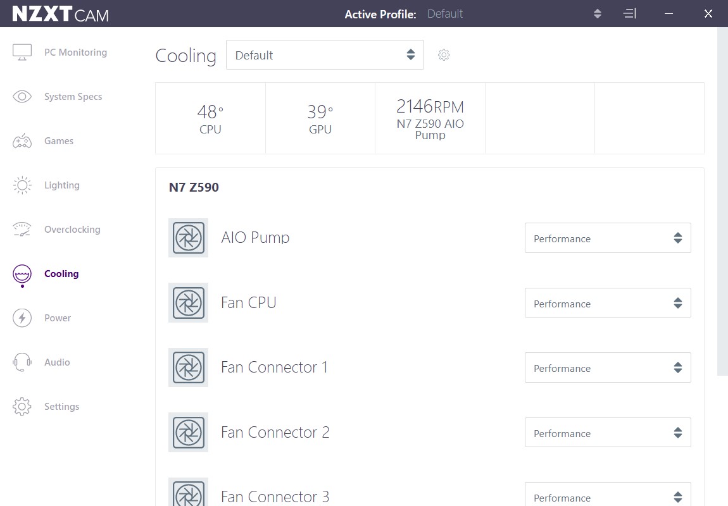Image resolution: width=728 pixels, height=506 pixels.
Task: Click the Fan Connector 3 icon
Action: 188,492
